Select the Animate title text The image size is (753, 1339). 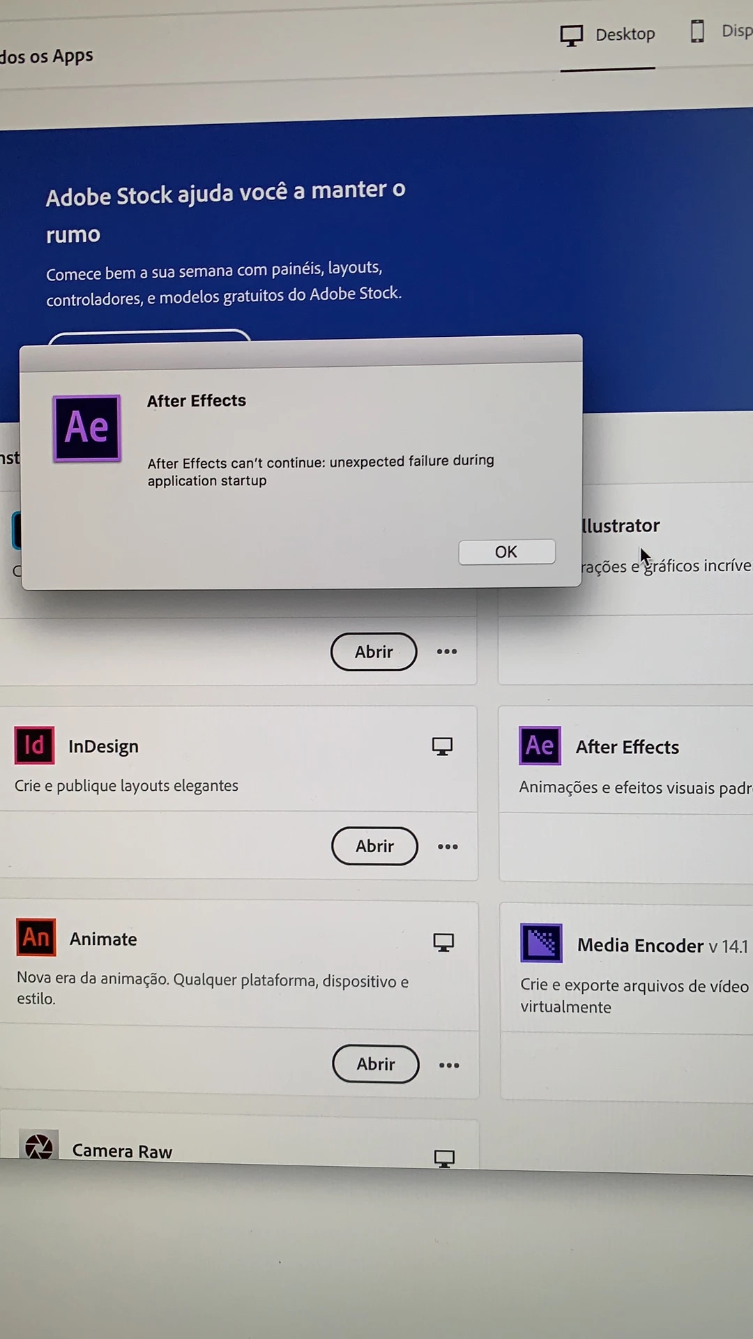coord(103,939)
